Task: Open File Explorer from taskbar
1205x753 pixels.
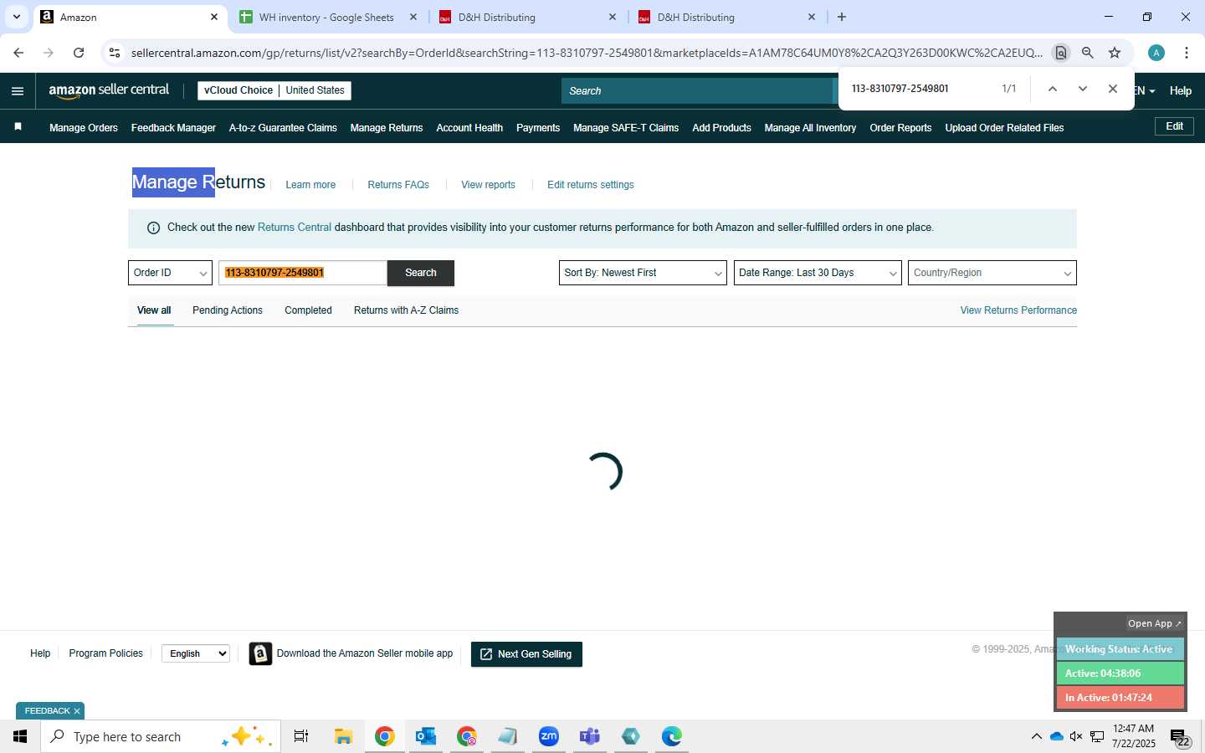Action: [343, 736]
